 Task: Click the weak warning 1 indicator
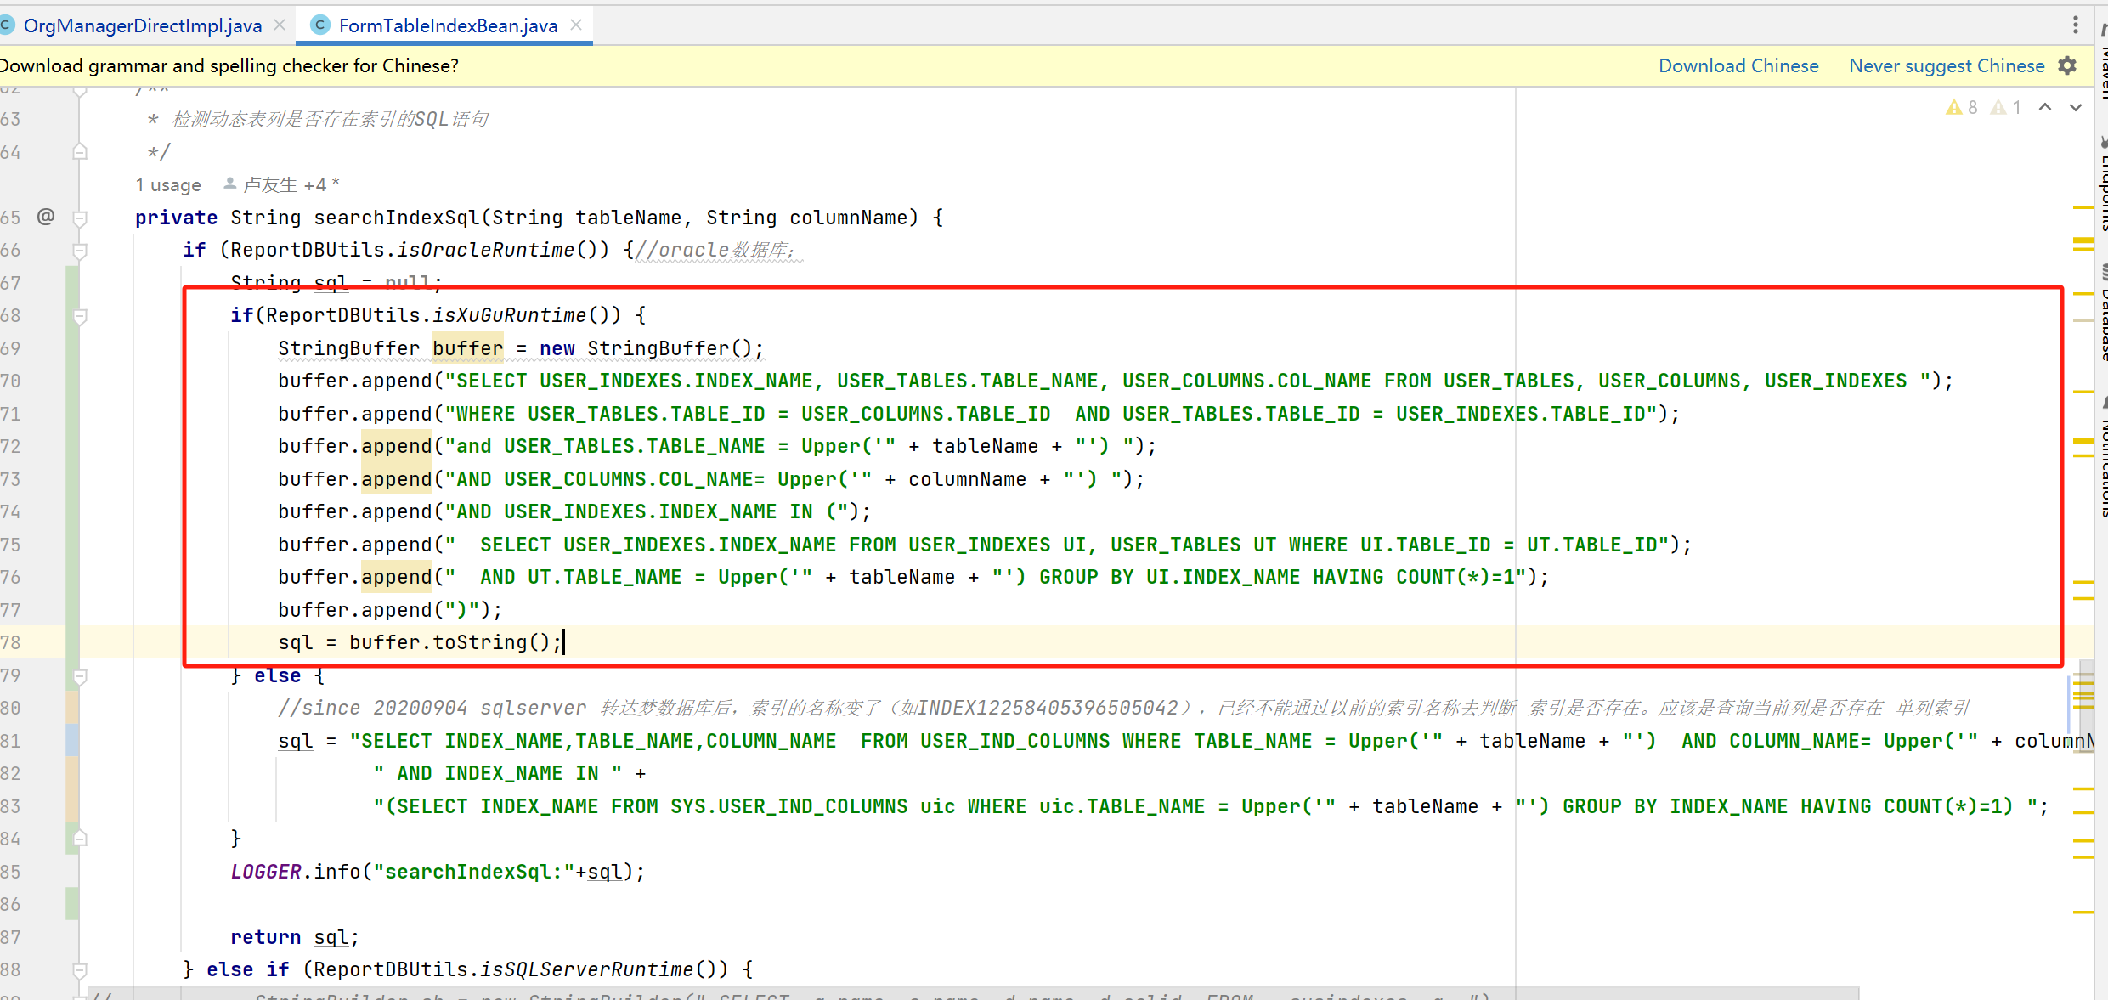click(2006, 107)
